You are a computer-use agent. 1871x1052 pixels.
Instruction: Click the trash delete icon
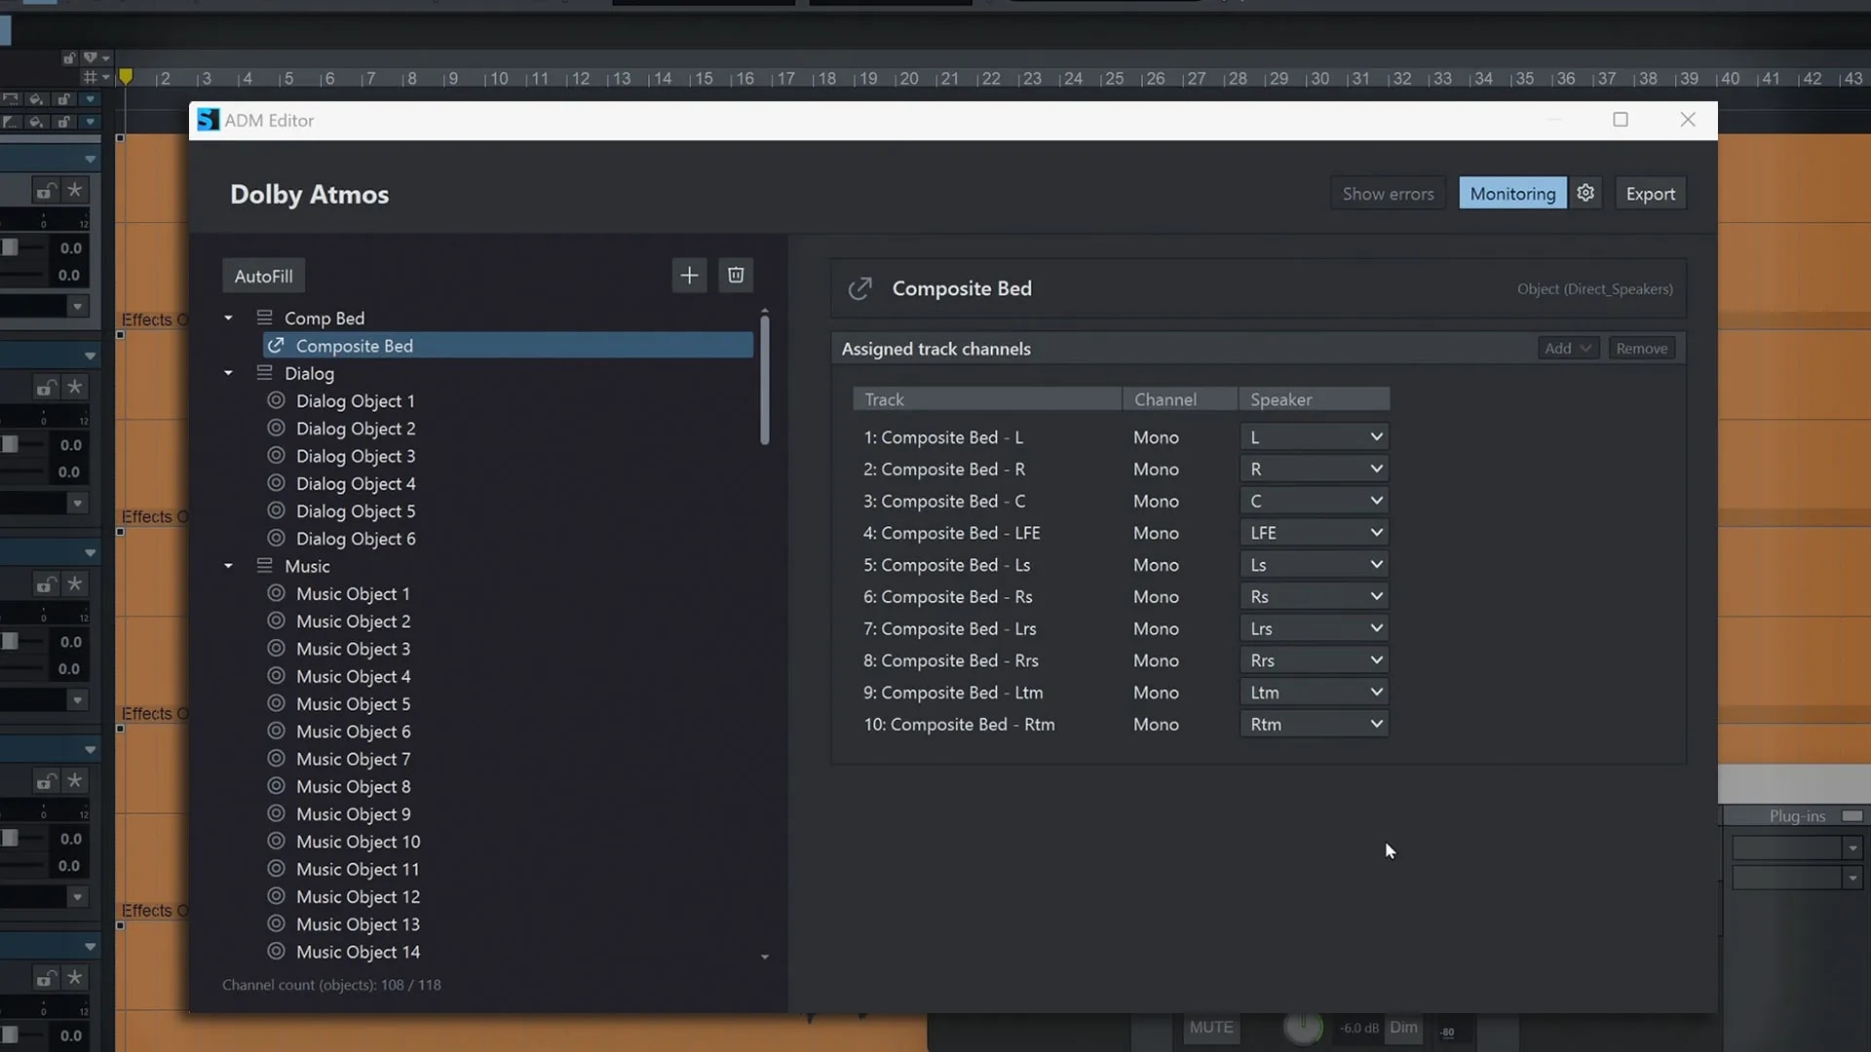(736, 276)
